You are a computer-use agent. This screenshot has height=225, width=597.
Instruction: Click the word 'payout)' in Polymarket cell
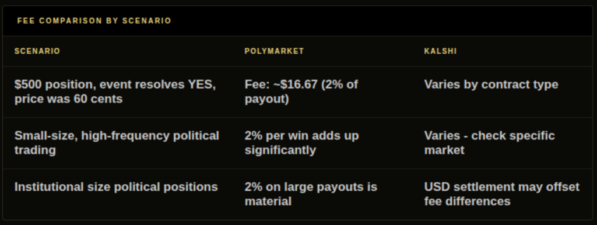pos(266,99)
